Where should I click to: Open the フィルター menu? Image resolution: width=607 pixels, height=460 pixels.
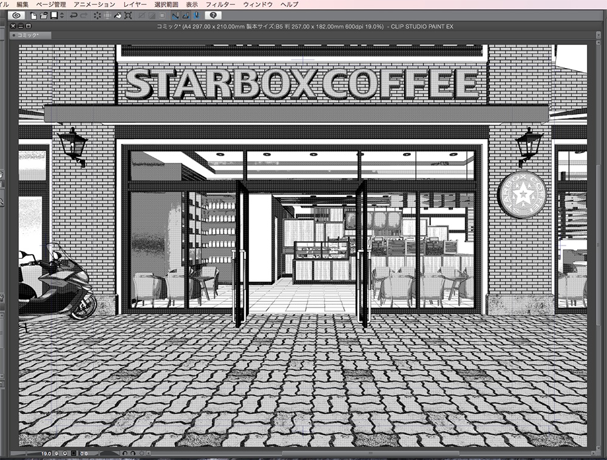(220, 4)
